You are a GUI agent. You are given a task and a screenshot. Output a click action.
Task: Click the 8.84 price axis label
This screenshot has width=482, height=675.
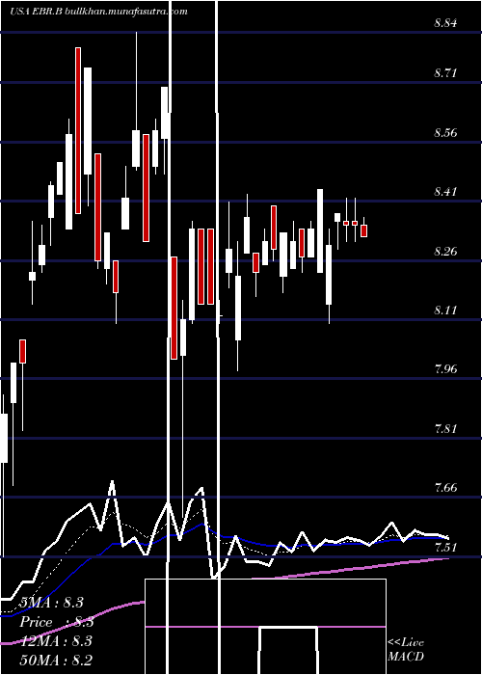[445, 23]
